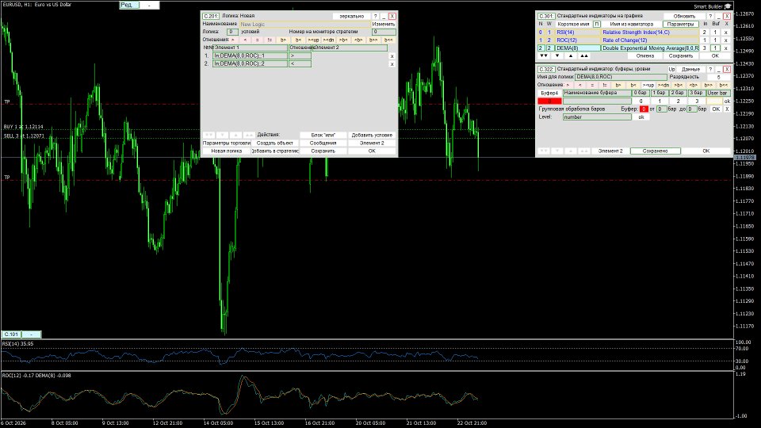Choose 'b<<' relation in C.322 buffers panel
This screenshot has height=428, width=761.
click(724, 85)
